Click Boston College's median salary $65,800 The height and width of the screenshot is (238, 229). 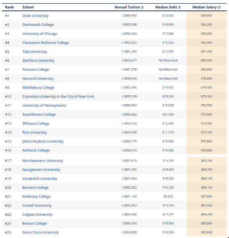[x=206, y=223]
